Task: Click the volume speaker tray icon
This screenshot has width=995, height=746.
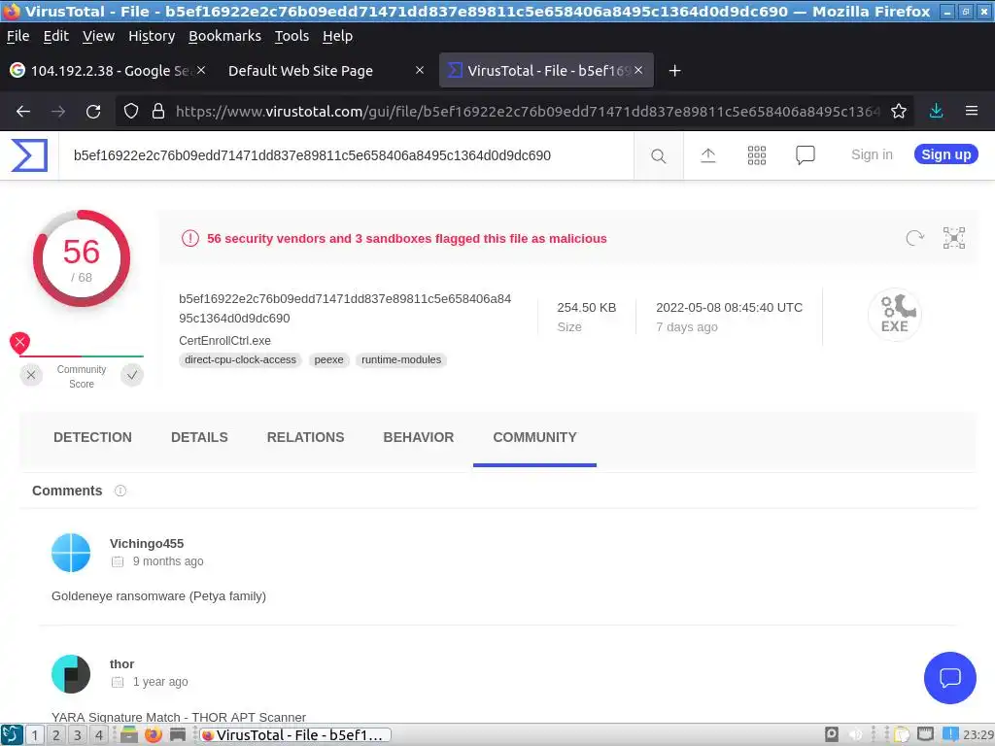Action: coord(856,734)
